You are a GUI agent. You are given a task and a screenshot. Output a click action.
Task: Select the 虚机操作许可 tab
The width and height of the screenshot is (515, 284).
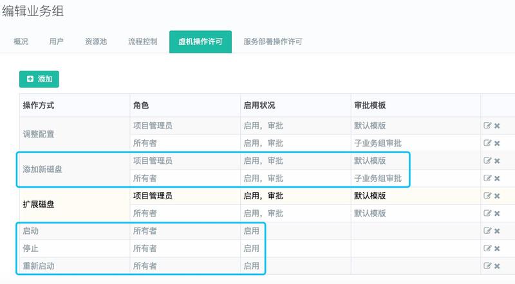pyautogui.click(x=200, y=42)
